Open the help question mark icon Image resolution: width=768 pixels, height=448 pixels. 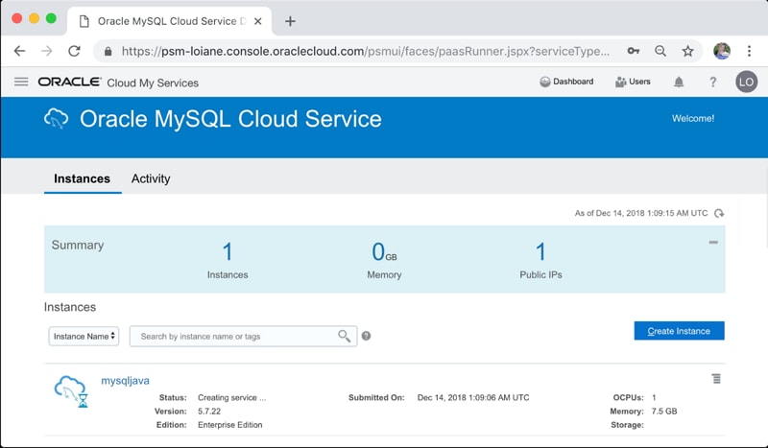(712, 83)
